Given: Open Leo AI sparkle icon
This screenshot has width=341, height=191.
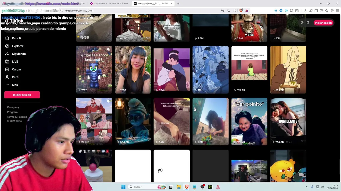Looking at the screenshot, I should point(327,11).
